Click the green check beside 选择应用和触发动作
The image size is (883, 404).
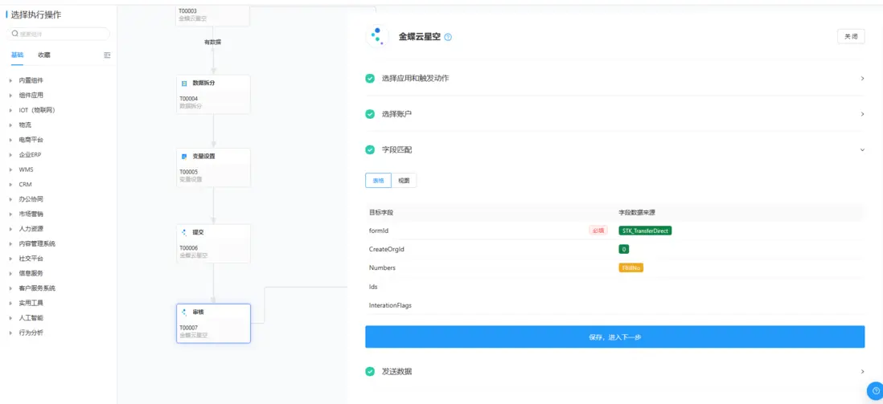(370, 78)
